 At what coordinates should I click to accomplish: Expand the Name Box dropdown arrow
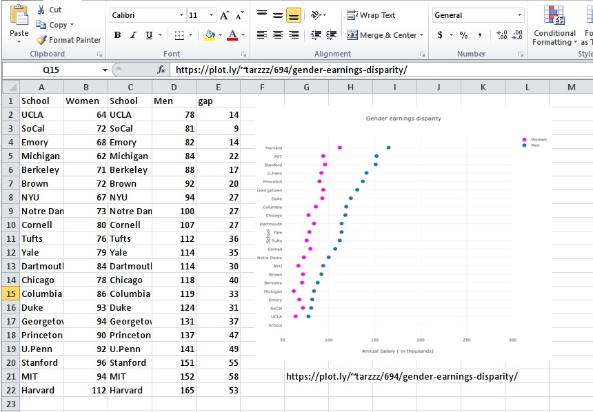(105, 70)
